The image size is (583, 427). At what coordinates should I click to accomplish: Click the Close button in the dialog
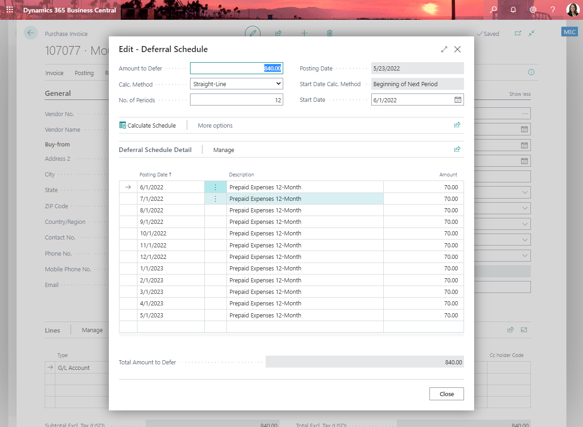pyautogui.click(x=446, y=394)
